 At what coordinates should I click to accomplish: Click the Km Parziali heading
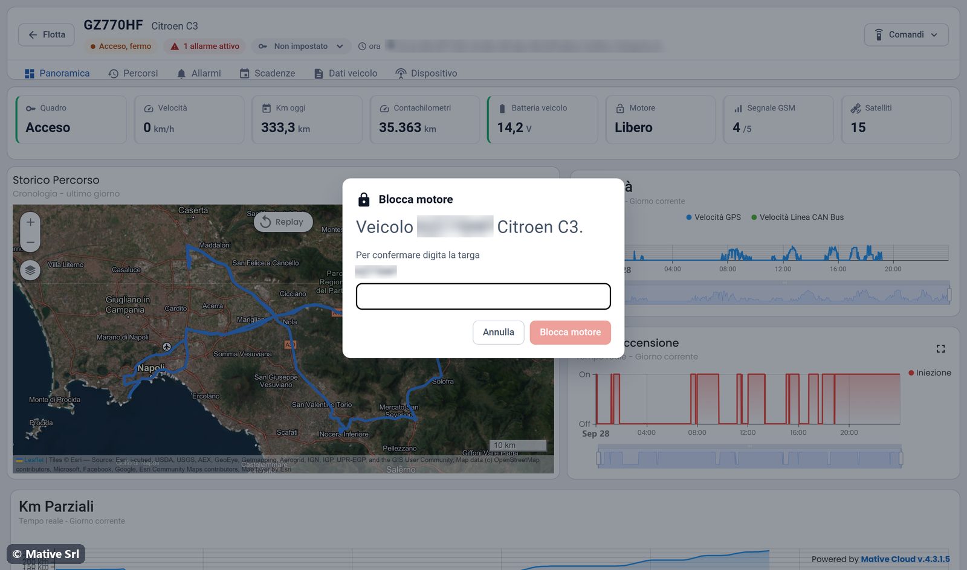click(x=56, y=507)
